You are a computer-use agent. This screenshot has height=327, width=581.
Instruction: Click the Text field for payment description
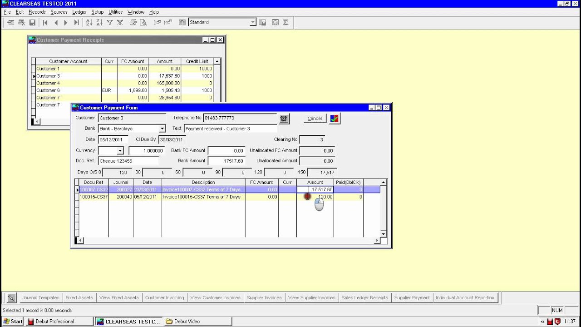pos(231,129)
